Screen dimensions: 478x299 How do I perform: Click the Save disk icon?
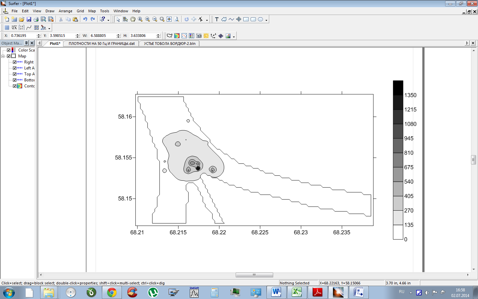[29, 19]
